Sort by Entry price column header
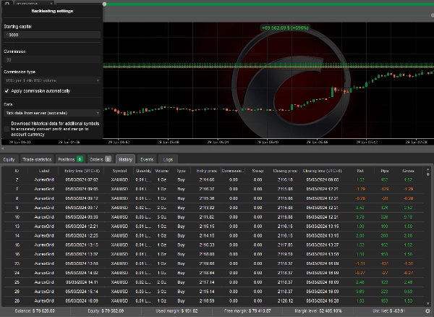The width and height of the screenshot is (434, 317). click(x=206, y=171)
